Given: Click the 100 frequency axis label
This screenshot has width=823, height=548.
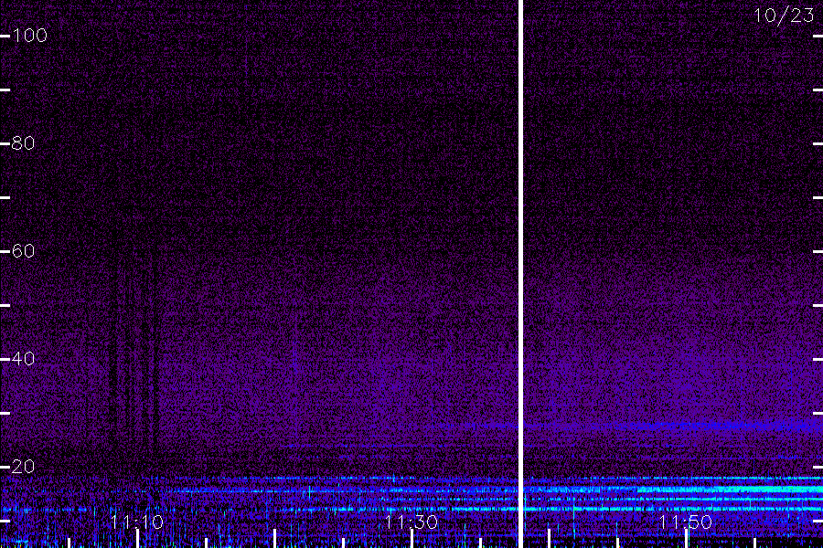Looking at the screenshot, I should [x=30, y=36].
